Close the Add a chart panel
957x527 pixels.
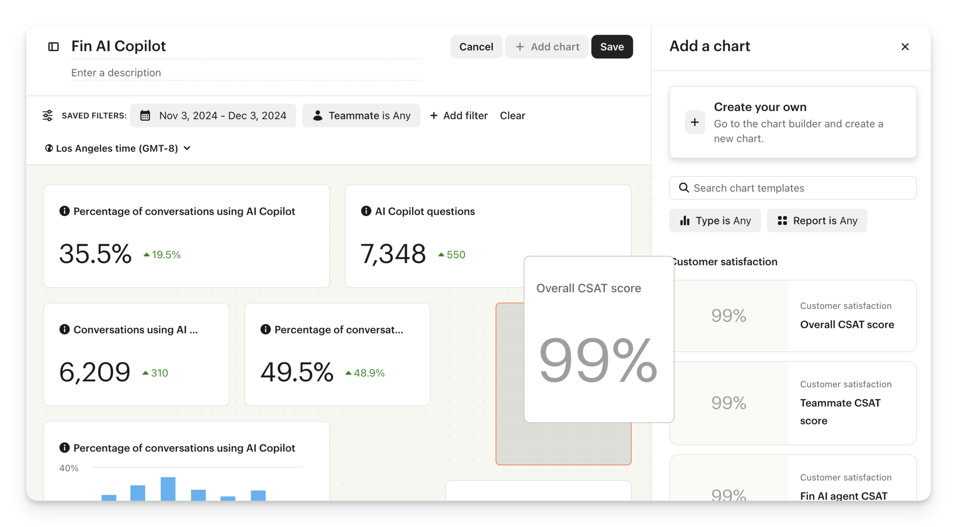click(x=905, y=47)
